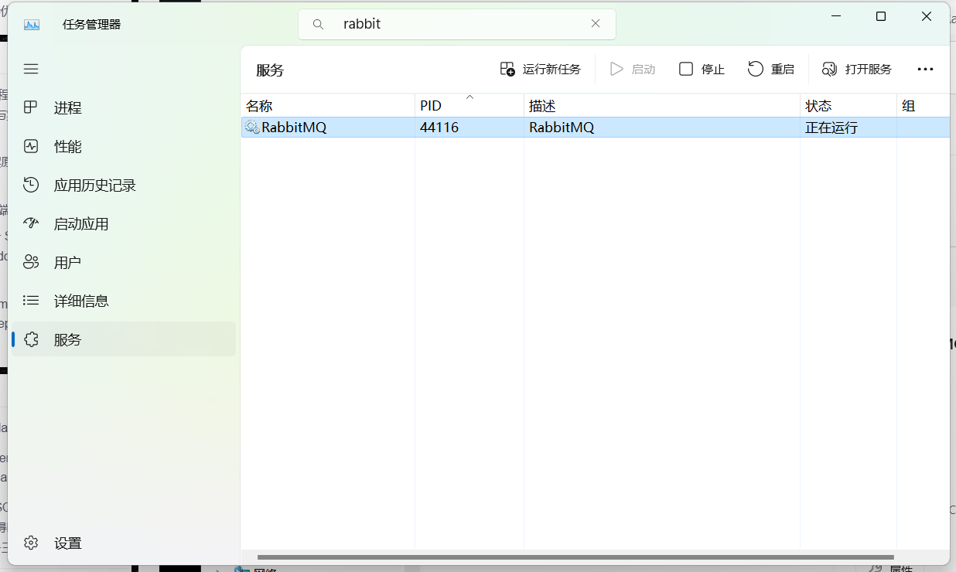Click the Restart circular arrow icon
Image resolution: width=956 pixels, height=572 pixels.
coord(756,70)
